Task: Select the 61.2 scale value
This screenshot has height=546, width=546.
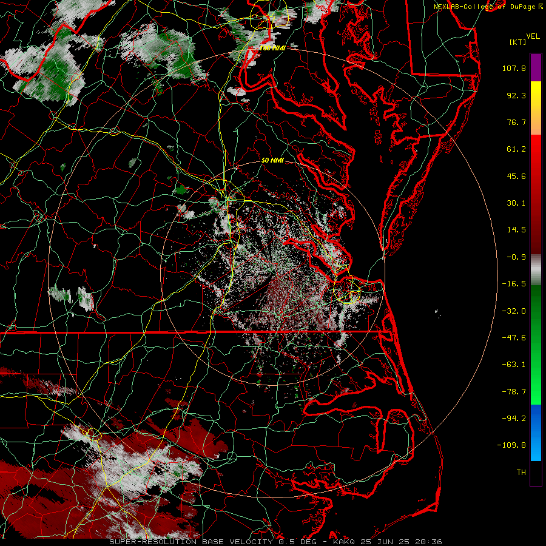Action: [516, 149]
